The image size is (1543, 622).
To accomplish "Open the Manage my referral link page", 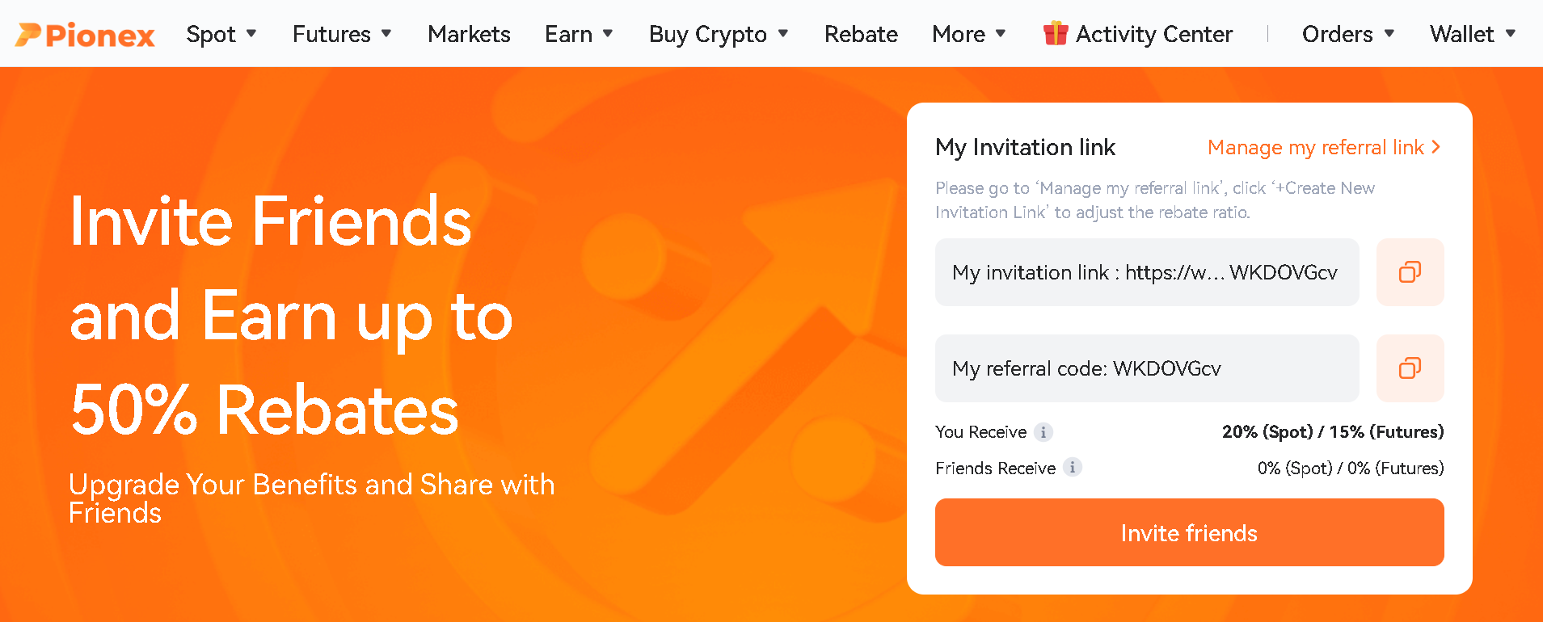I will 1315,147.
